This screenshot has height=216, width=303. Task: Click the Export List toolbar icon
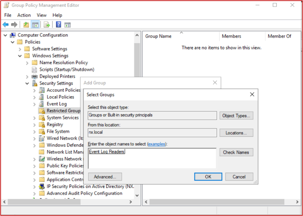coord(46,24)
